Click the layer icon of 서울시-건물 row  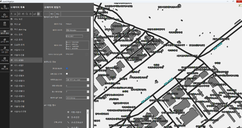pyautogui.click(x=12, y=55)
